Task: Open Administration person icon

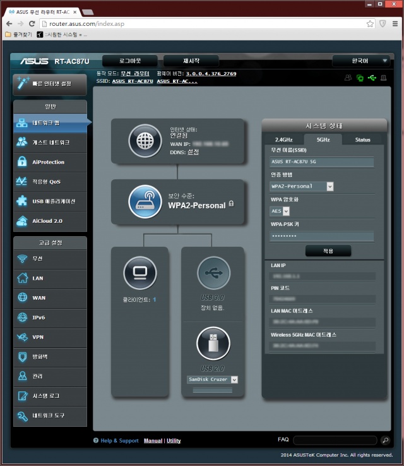Action: 22,376
